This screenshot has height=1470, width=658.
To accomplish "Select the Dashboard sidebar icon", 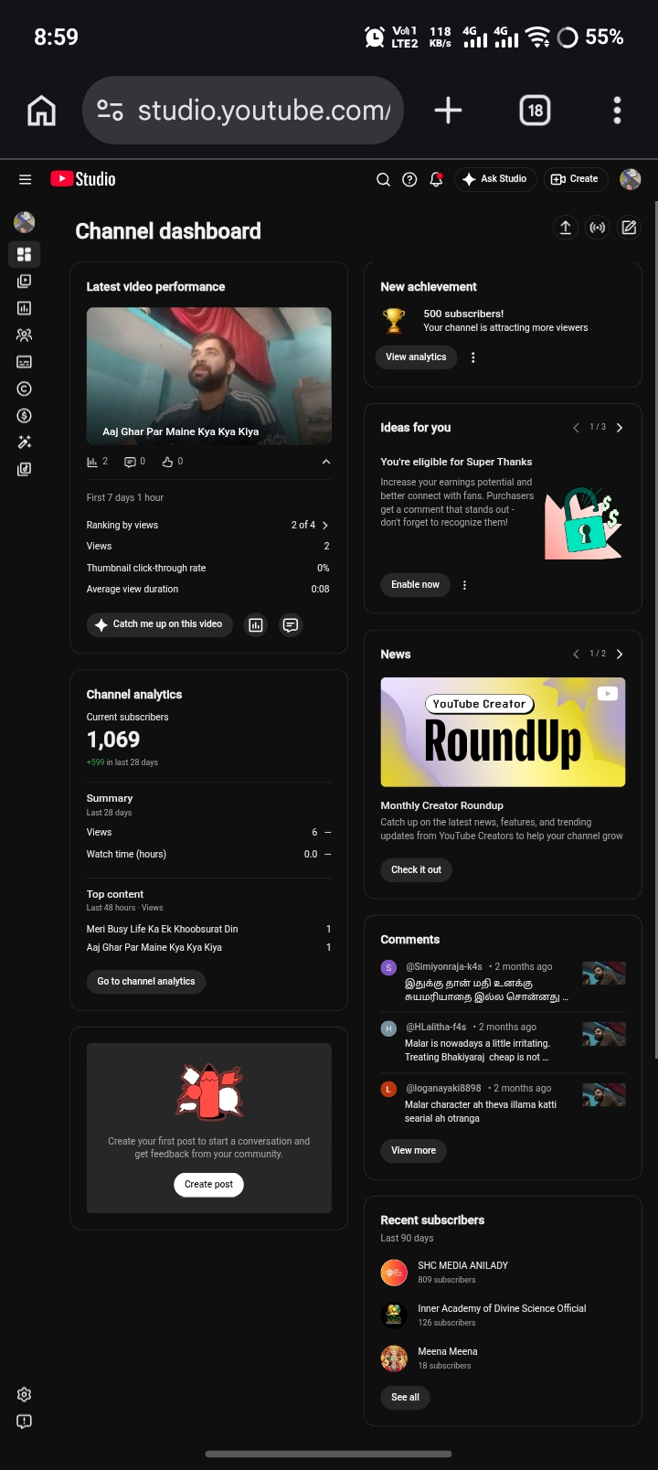I will 25,254.
